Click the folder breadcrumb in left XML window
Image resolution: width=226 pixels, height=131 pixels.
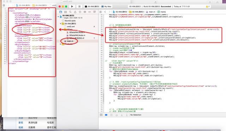point(40,5)
